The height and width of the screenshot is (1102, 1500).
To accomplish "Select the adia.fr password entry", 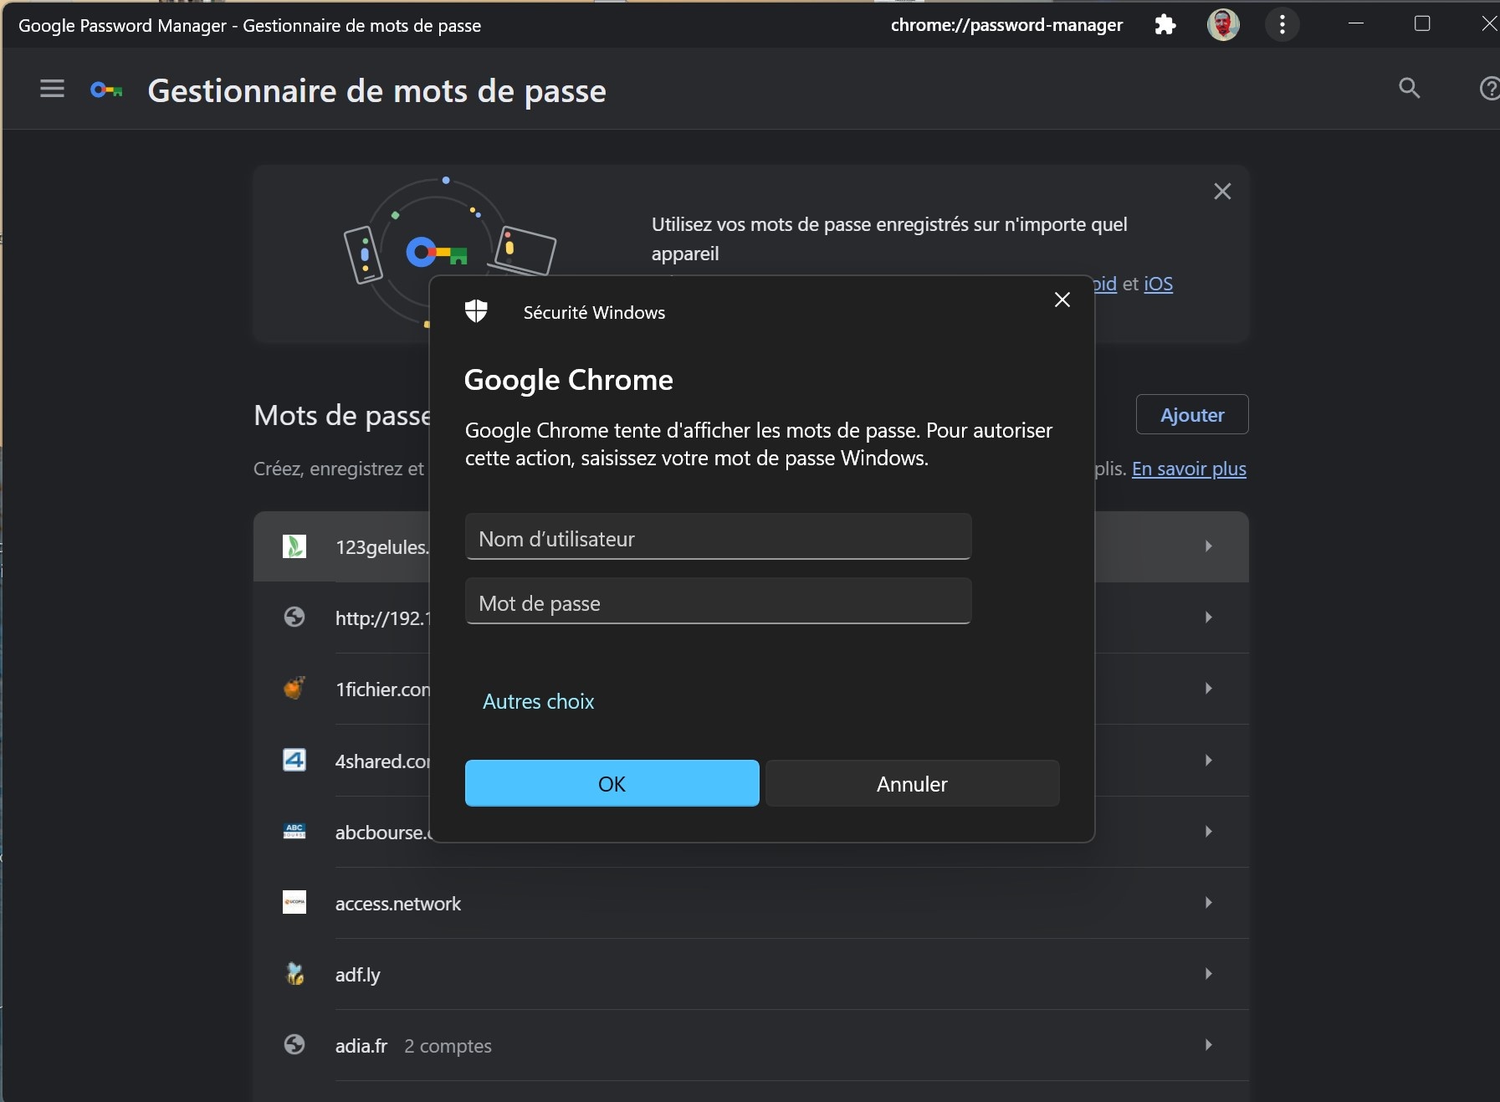I will [751, 1045].
